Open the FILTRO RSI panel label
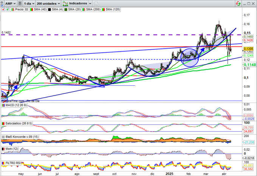 tap(13, 163)
